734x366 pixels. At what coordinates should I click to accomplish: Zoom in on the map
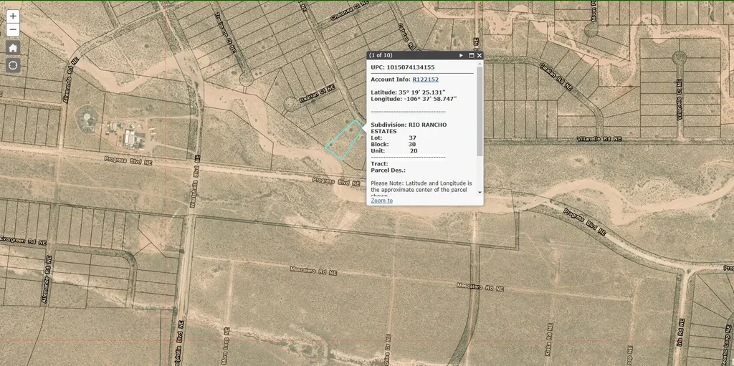click(13, 16)
